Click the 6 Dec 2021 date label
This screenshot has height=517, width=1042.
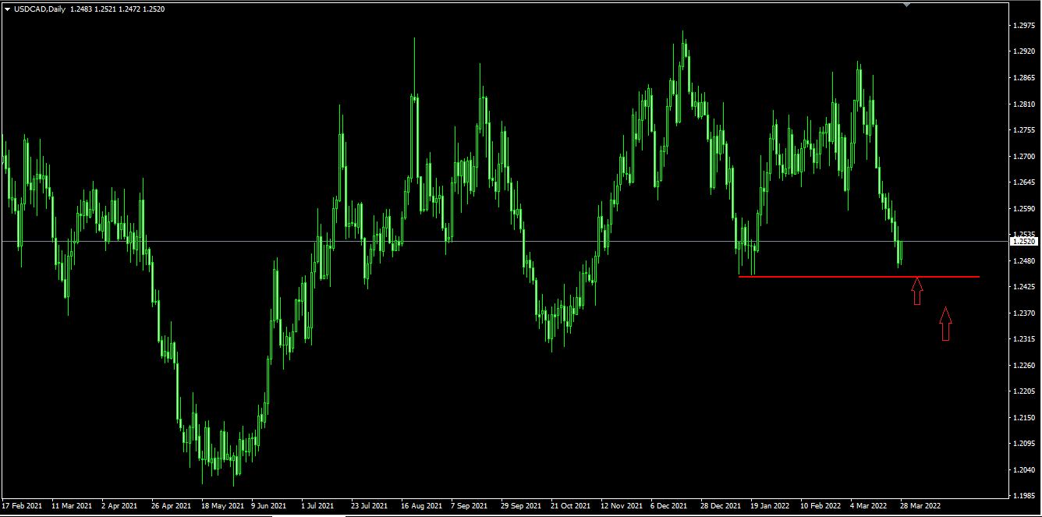tap(668, 505)
